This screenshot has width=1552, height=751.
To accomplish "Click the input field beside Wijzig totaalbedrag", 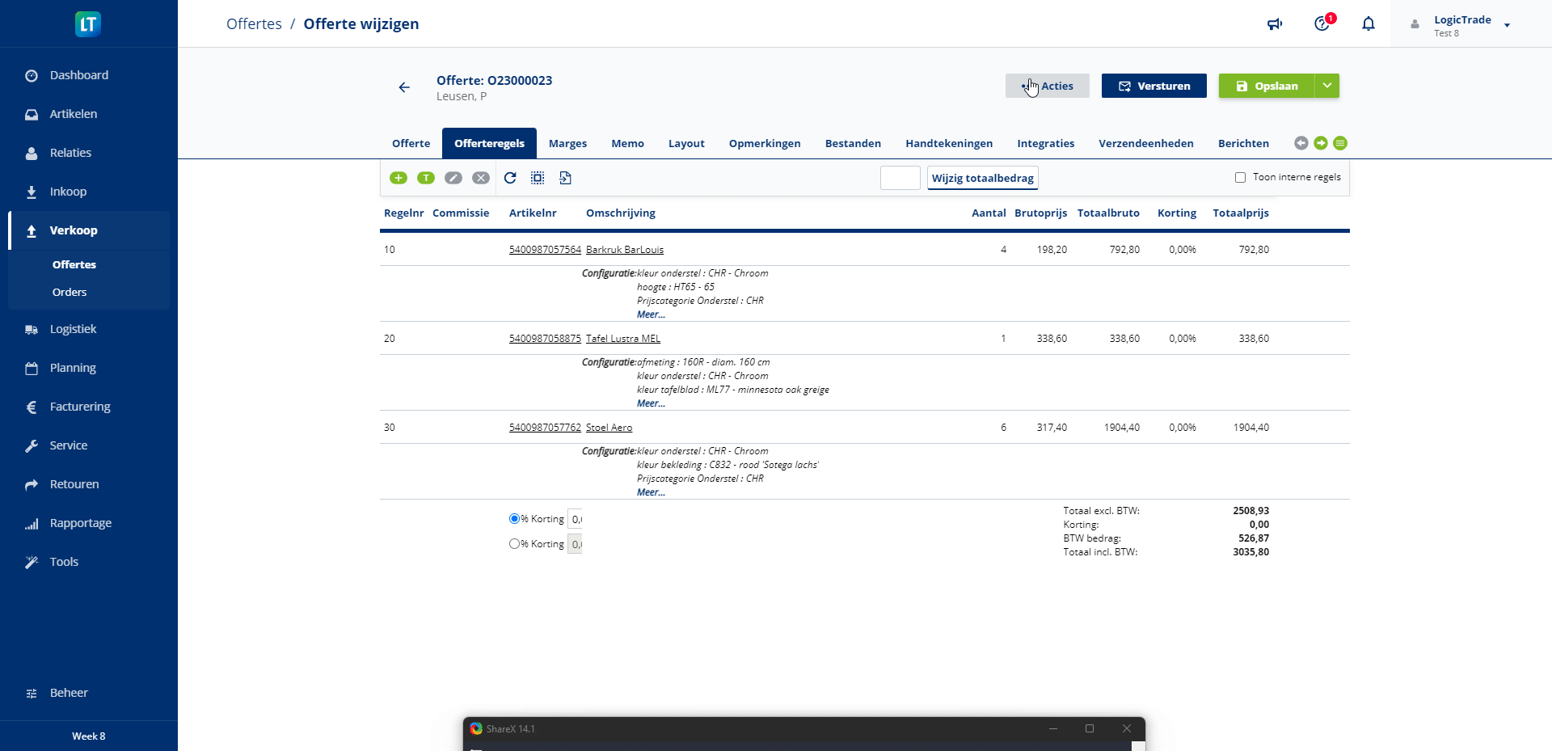I will point(900,178).
